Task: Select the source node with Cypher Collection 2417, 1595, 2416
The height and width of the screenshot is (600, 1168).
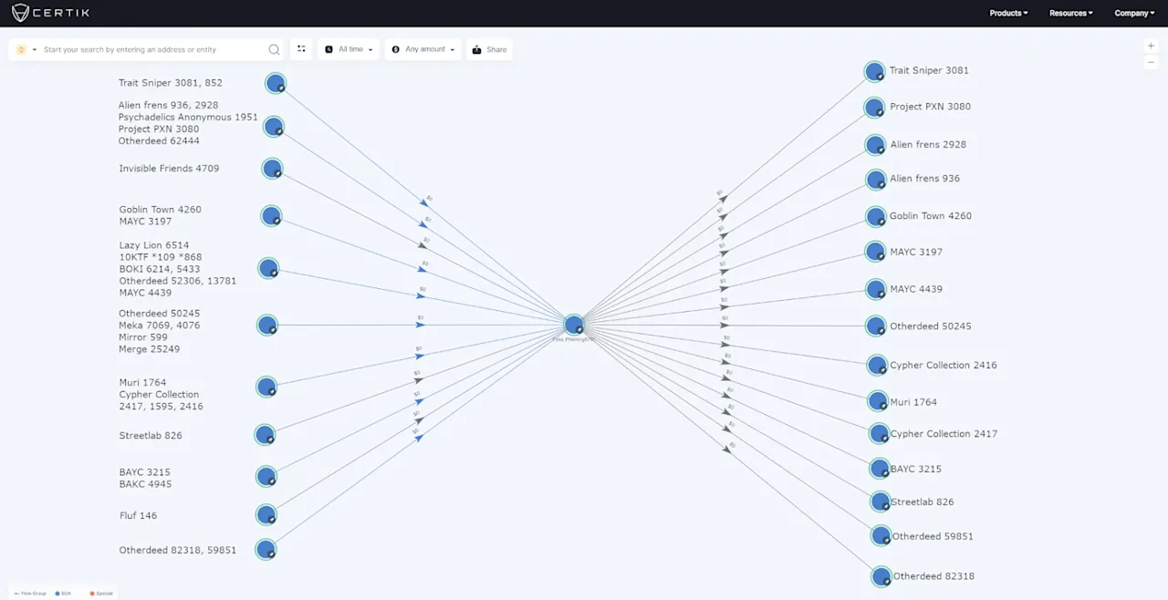Action: [x=266, y=387]
